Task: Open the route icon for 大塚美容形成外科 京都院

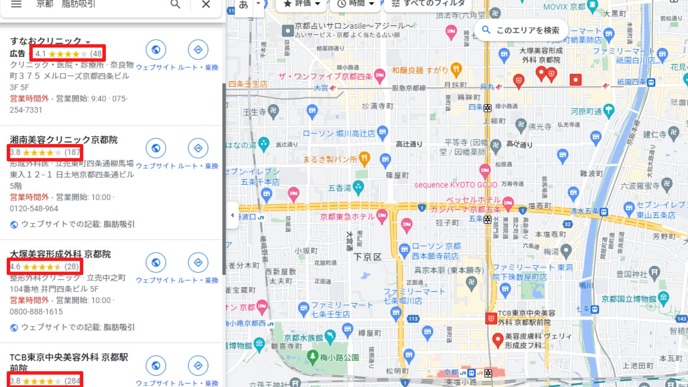Action: [198, 262]
